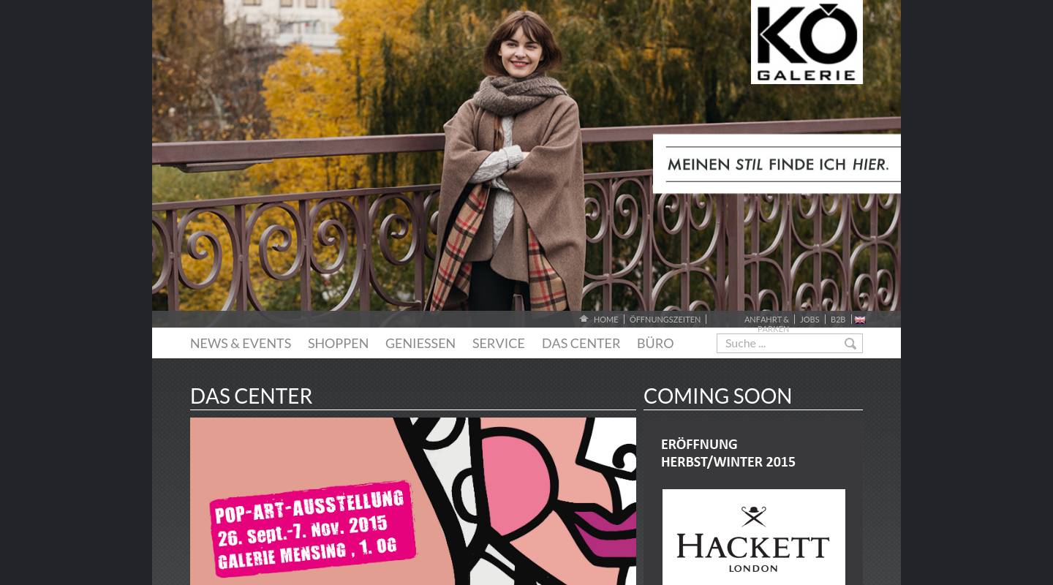Click the 'Meinen Stil finde ich hier' slogan banner
The image size is (1053, 585).
(777, 164)
